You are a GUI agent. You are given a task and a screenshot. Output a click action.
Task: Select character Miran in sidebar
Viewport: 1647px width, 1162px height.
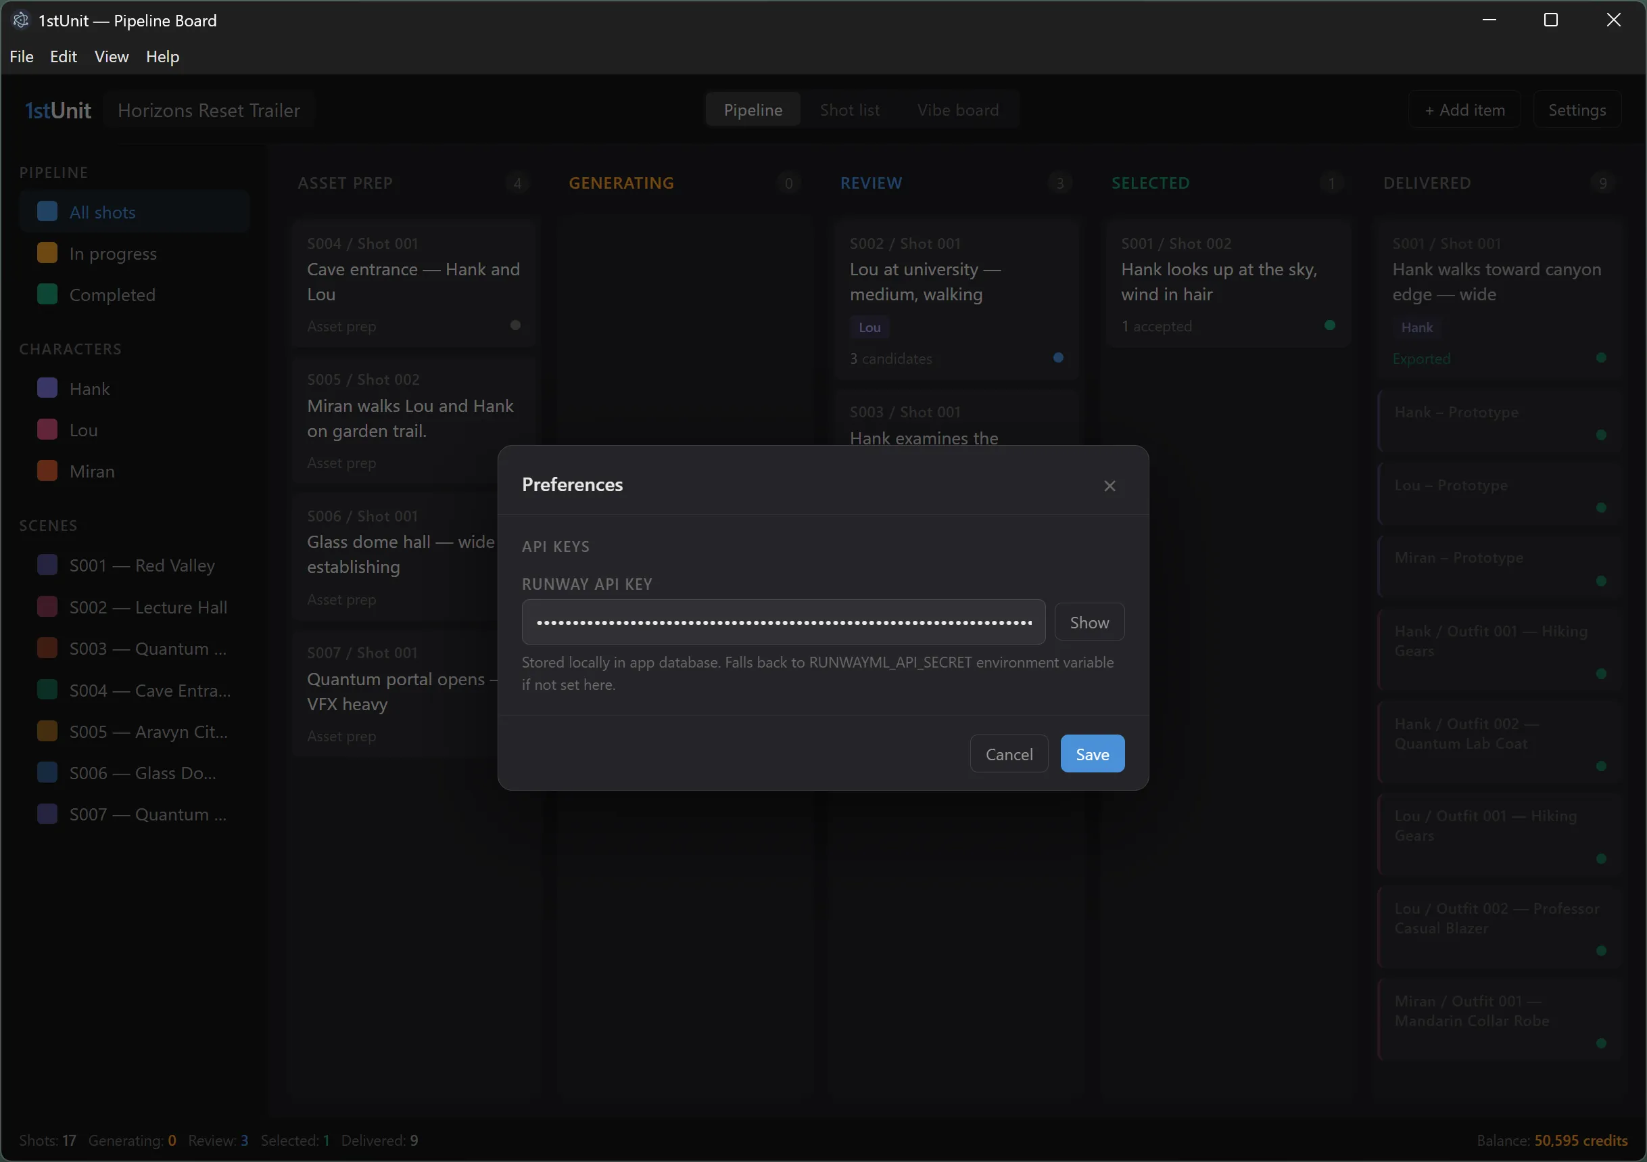pos(134,471)
